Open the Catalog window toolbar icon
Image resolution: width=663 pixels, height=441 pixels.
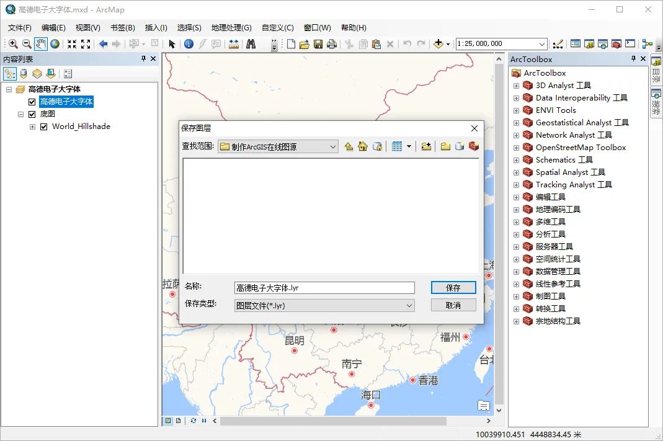tap(589, 43)
